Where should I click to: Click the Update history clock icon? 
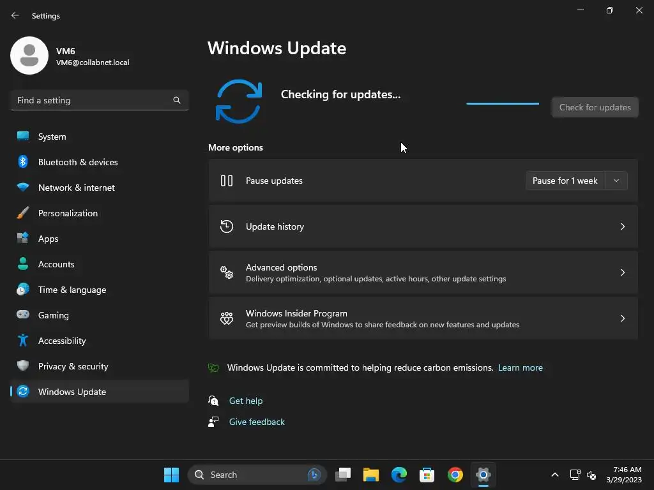[227, 226]
